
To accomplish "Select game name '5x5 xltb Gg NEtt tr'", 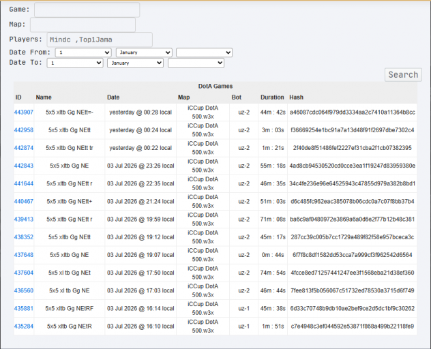I will [x=70, y=148].
